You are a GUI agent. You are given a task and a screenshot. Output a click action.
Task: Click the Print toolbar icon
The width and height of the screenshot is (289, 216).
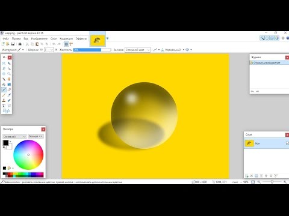point(20,44)
